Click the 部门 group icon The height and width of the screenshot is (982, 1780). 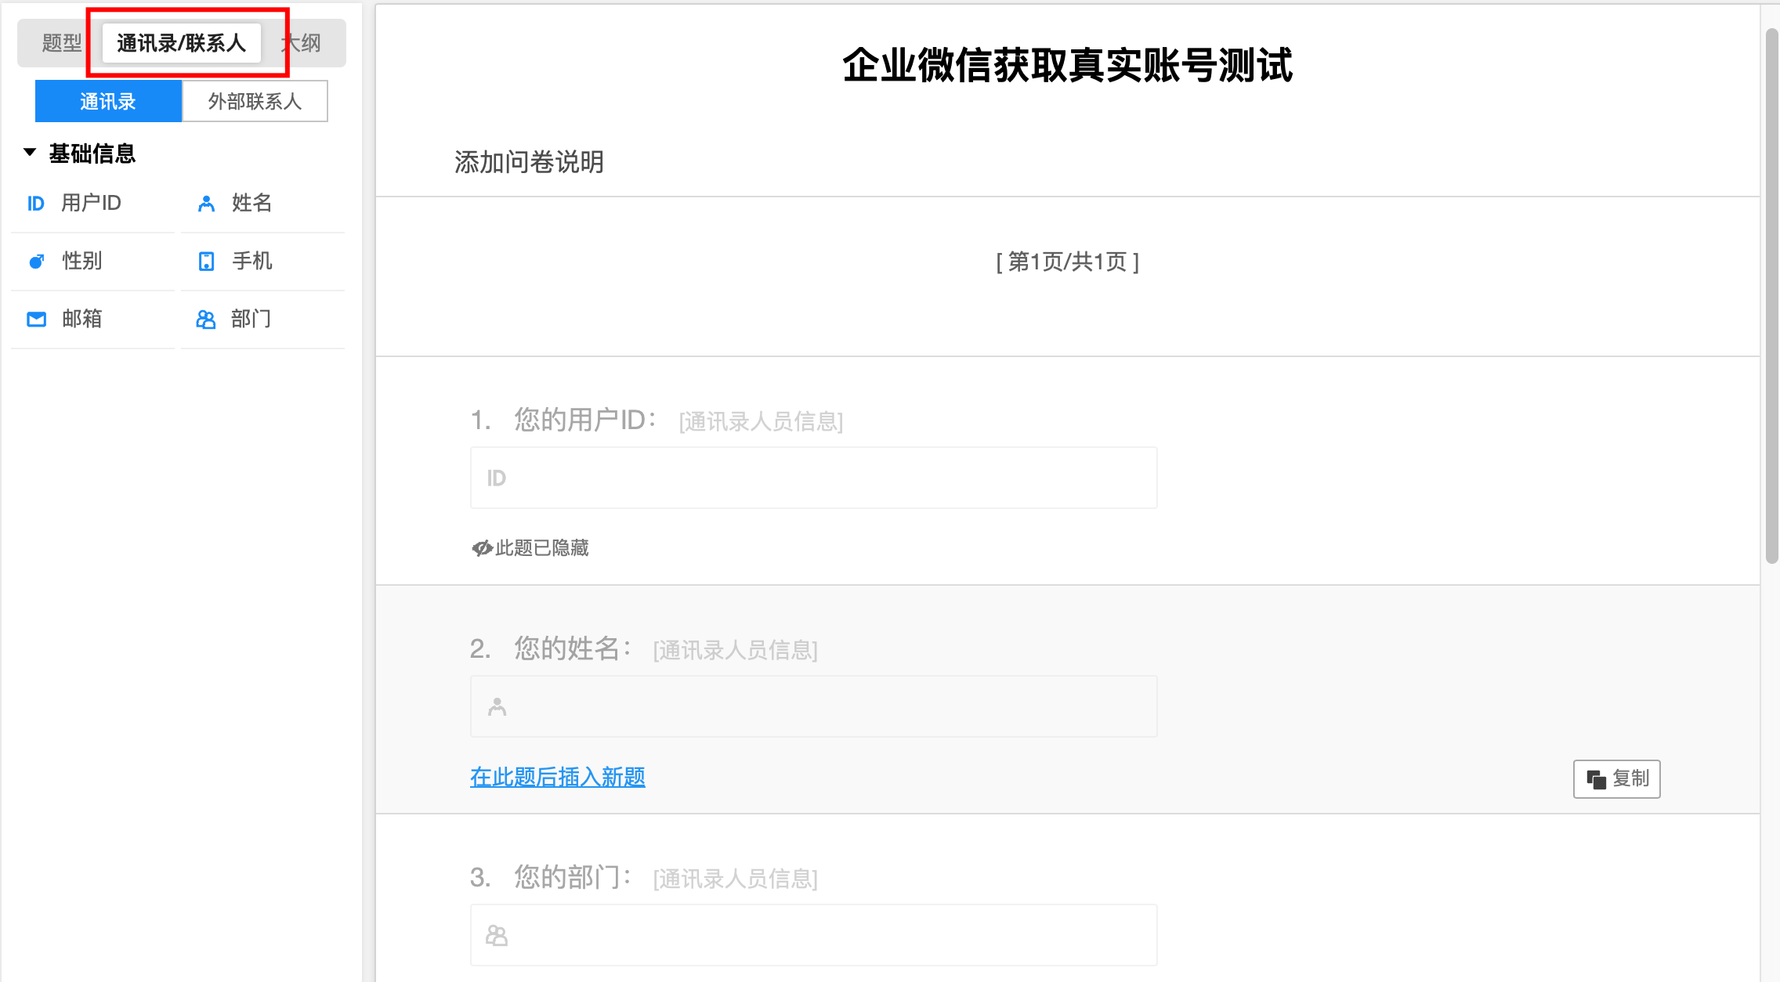click(x=206, y=320)
